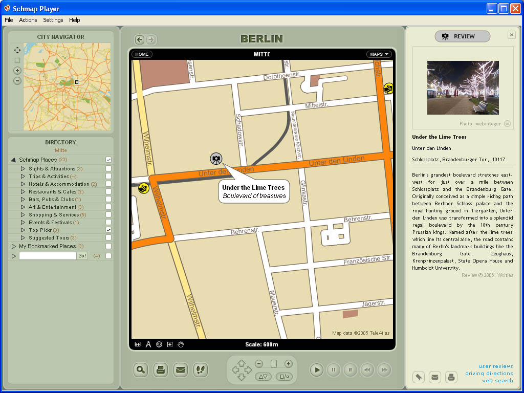Click the back arrow above the map
This screenshot has height=393, width=524.
point(140,40)
